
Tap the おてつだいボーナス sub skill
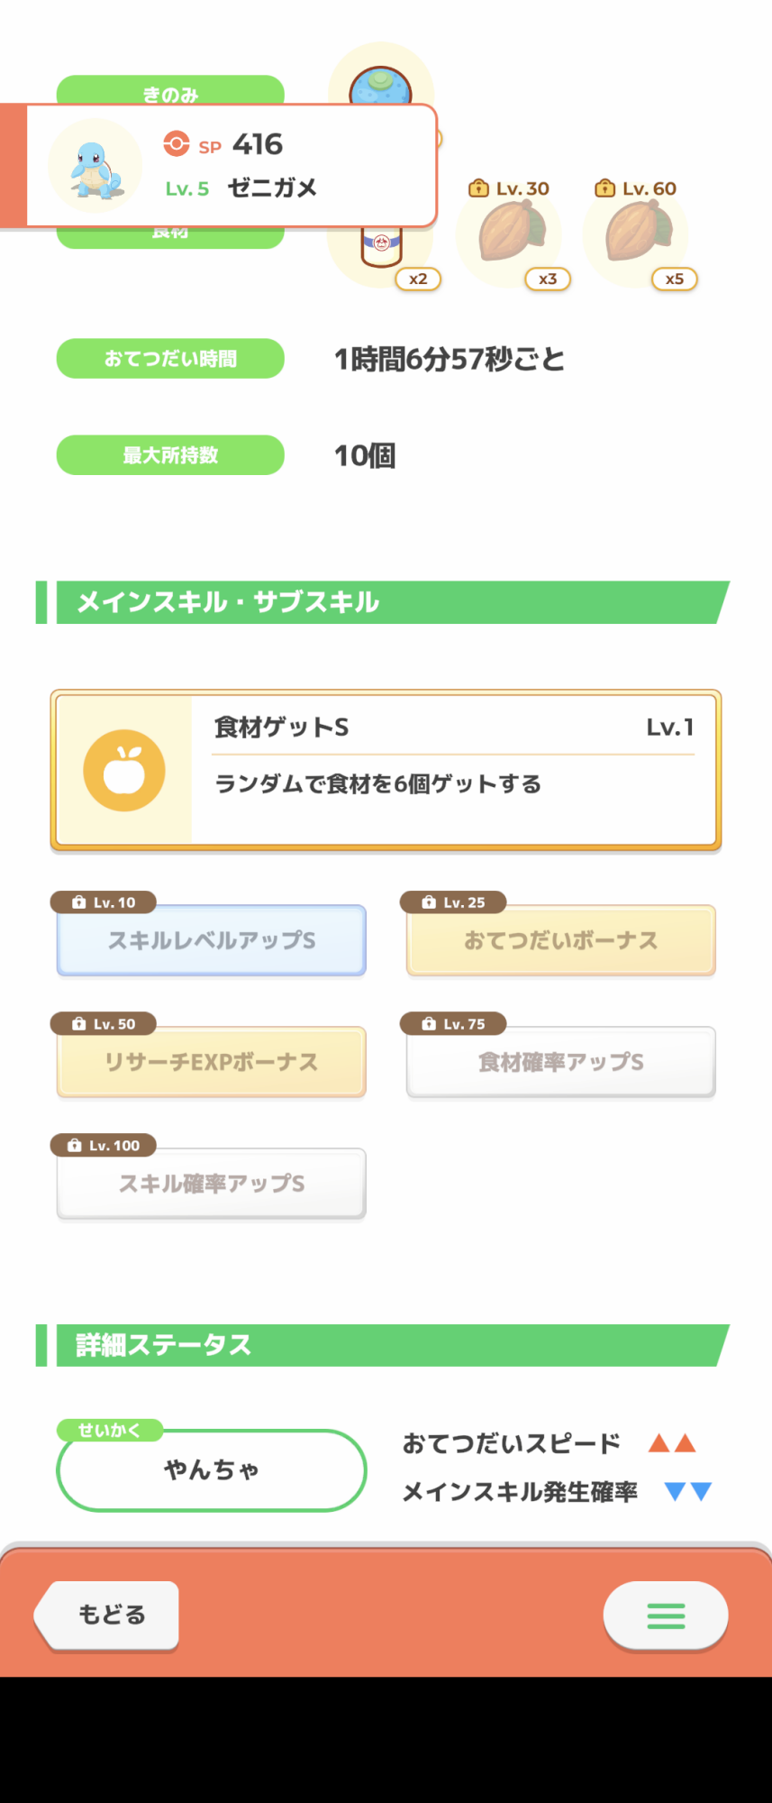pyautogui.click(x=560, y=940)
